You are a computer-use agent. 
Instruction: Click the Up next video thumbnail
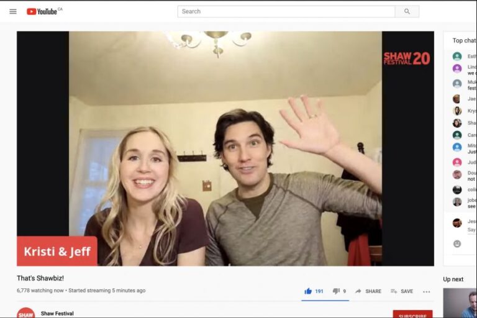click(x=460, y=303)
